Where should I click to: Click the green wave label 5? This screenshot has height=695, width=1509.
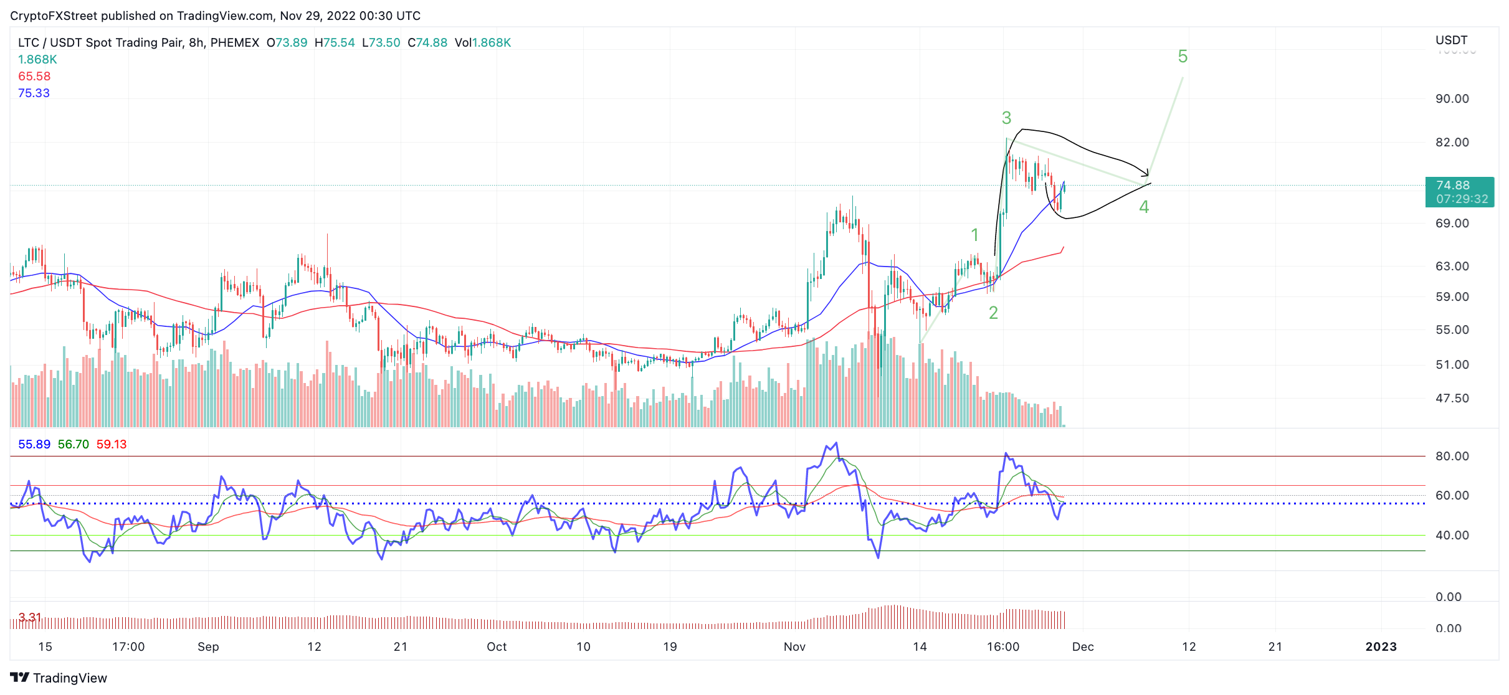point(1183,57)
